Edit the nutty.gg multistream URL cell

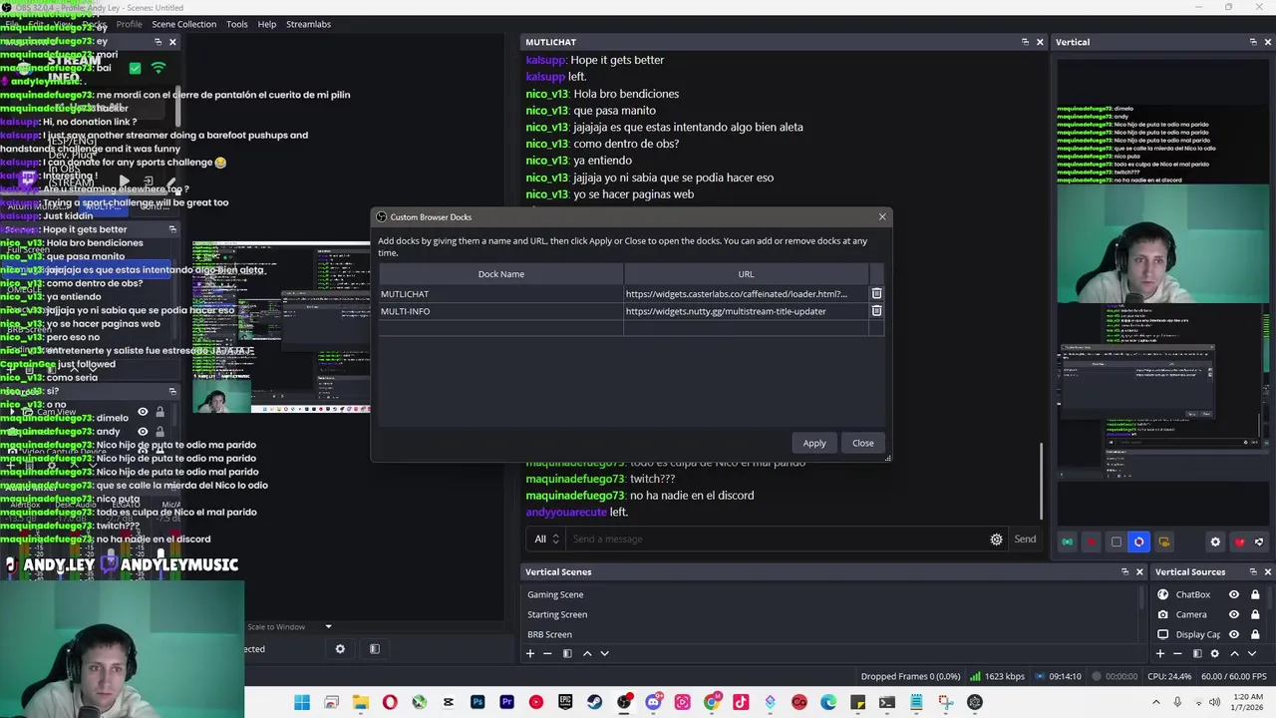pos(746,311)
